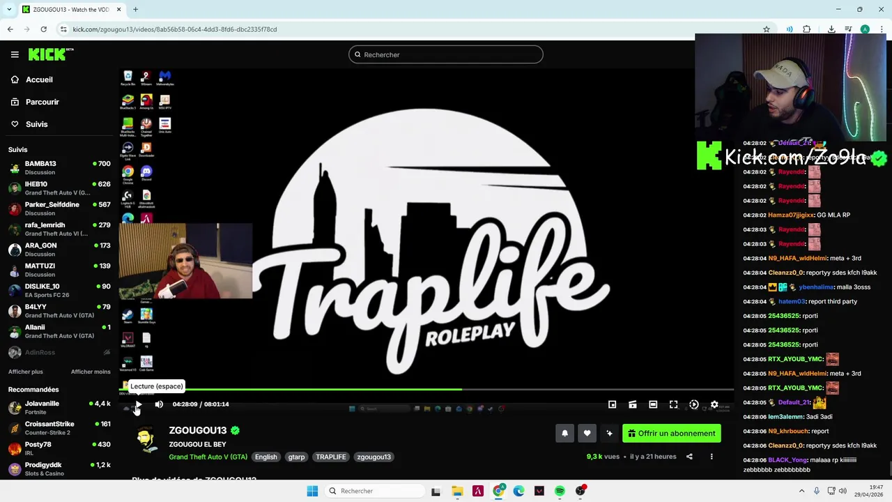Viewport: 892px width, 502px height.
Task: Focus the Rechercher search box on Kick
Action: click(446, 54)
